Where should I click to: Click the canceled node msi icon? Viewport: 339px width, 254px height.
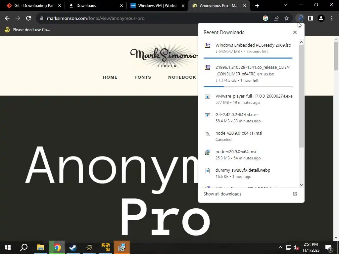208,134
